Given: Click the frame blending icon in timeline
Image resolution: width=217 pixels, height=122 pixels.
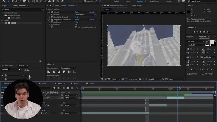Looking at the screenshot, I should 68,88.
